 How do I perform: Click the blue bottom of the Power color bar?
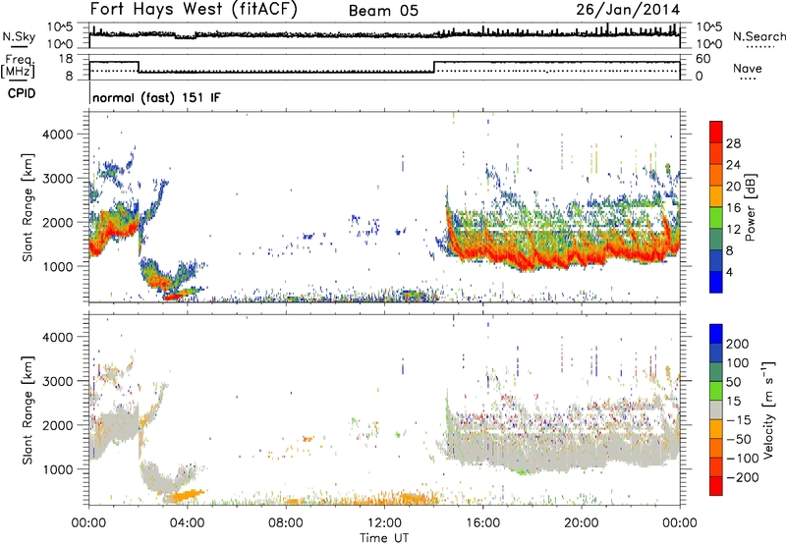(x=716, y=282)
